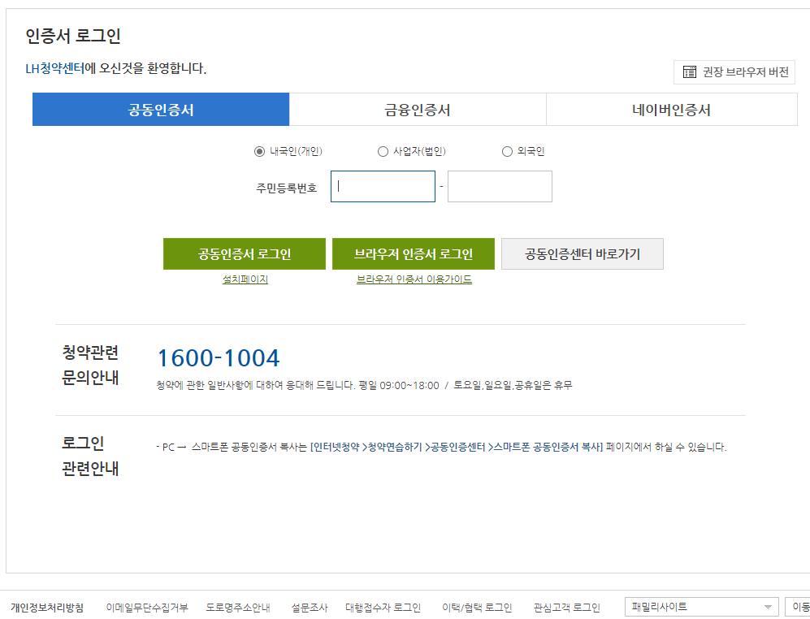This screenshot has width=810, height=619.
Task: Open the 패밀리사이트 dropdown menu
Action: click(700, 605)
